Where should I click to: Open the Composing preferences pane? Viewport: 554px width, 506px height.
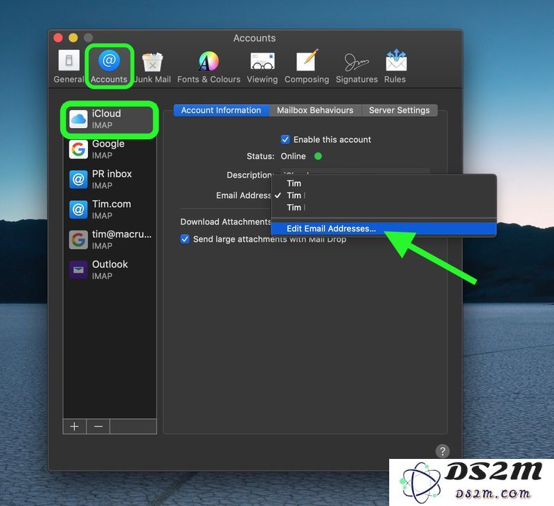point(307,66)
